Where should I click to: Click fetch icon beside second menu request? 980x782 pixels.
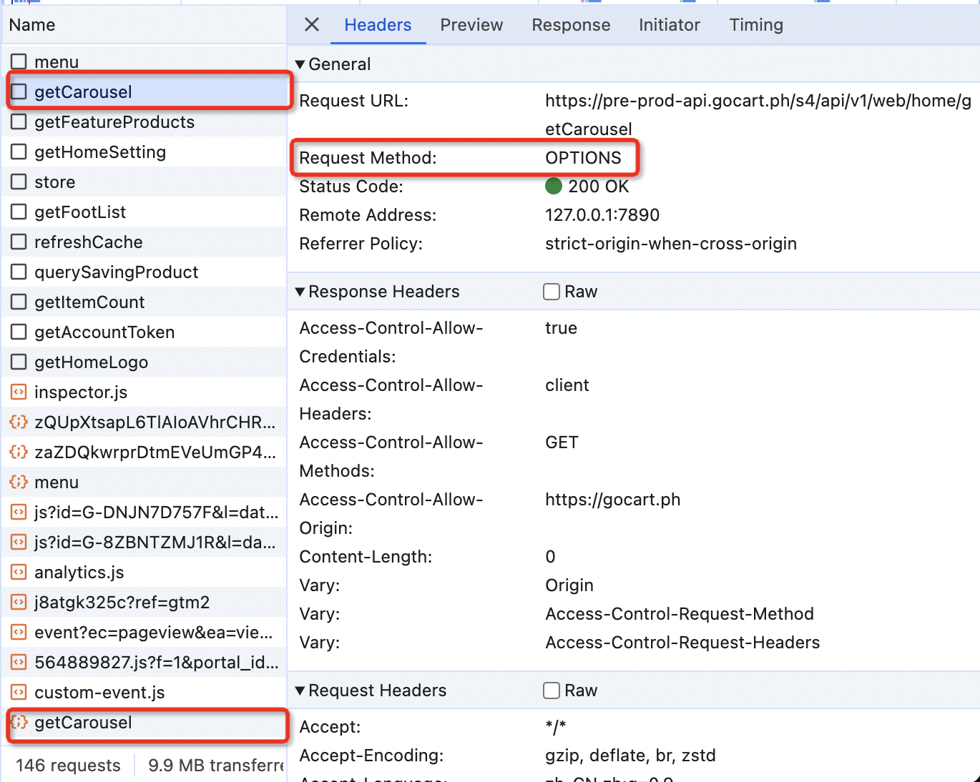tap(19, 482)
